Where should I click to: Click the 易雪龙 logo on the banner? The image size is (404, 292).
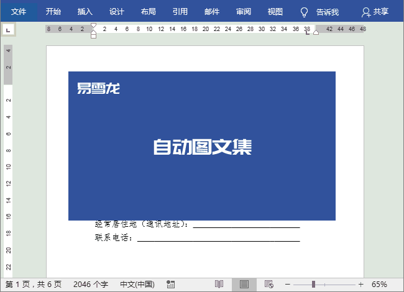(x=98, y=88)
